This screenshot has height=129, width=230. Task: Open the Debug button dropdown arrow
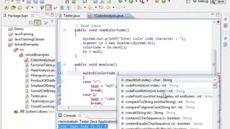click(125, 1)
